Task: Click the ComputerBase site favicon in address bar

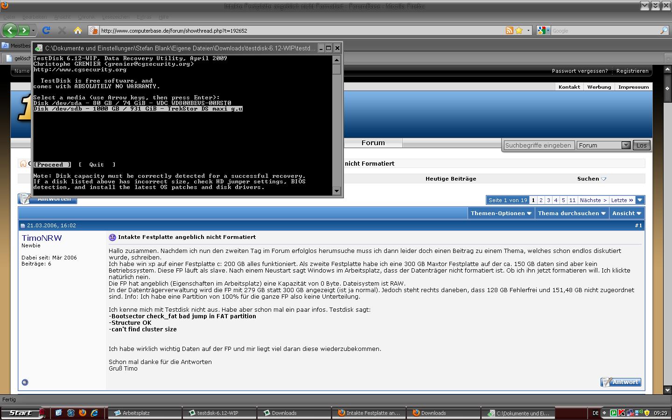Action: click(94, 30)
